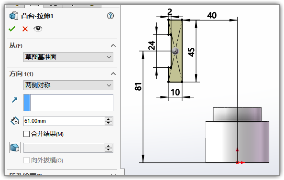This screenshot has width=284, height=180.
Task: Select the 2 dimension in sketch
Action: coord(170,12)
